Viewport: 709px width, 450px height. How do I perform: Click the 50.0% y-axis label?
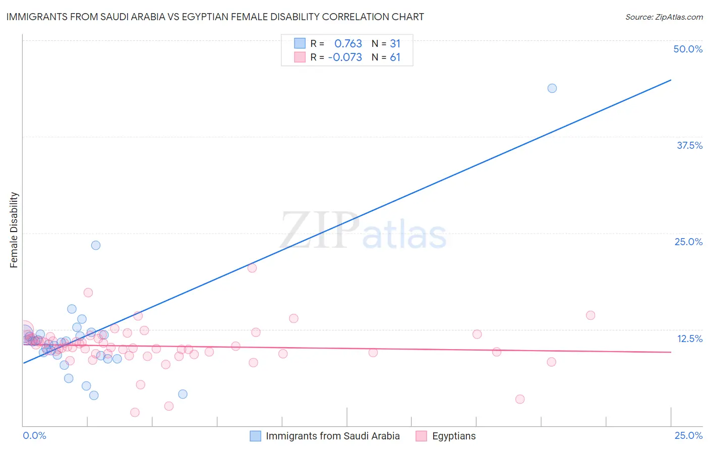point(688,49)
